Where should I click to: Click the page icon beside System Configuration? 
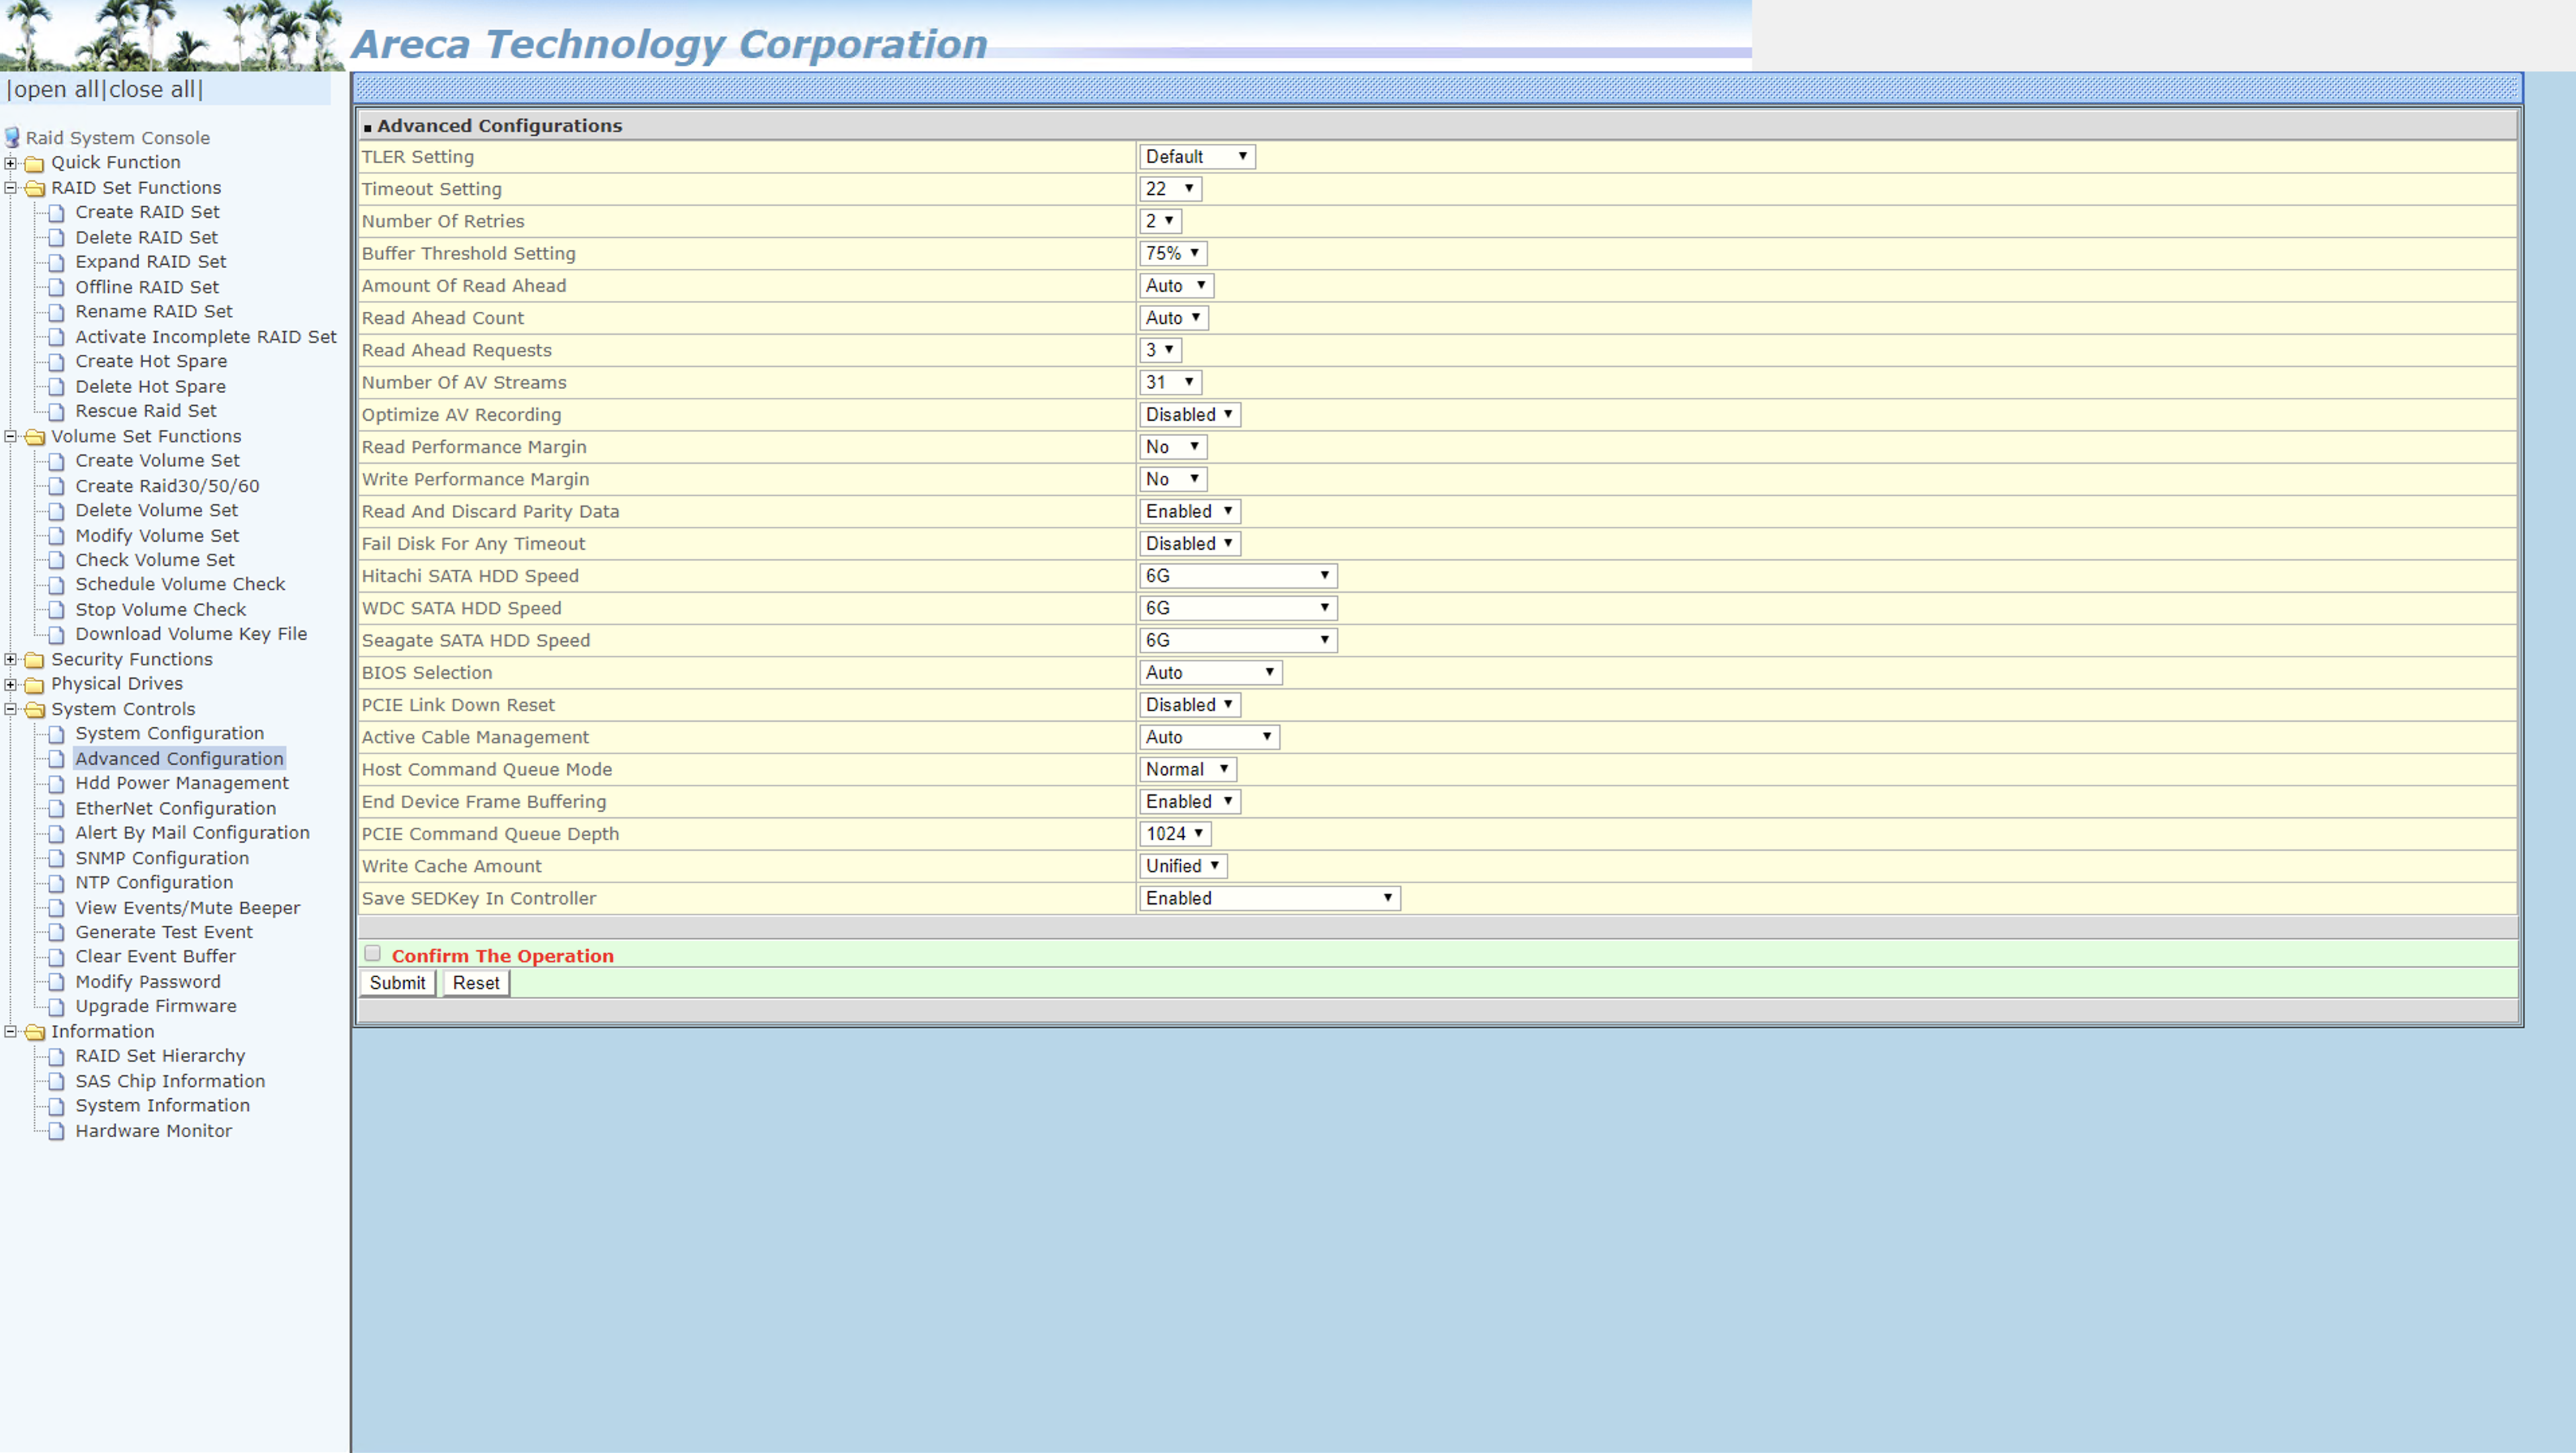pos(57,734)
